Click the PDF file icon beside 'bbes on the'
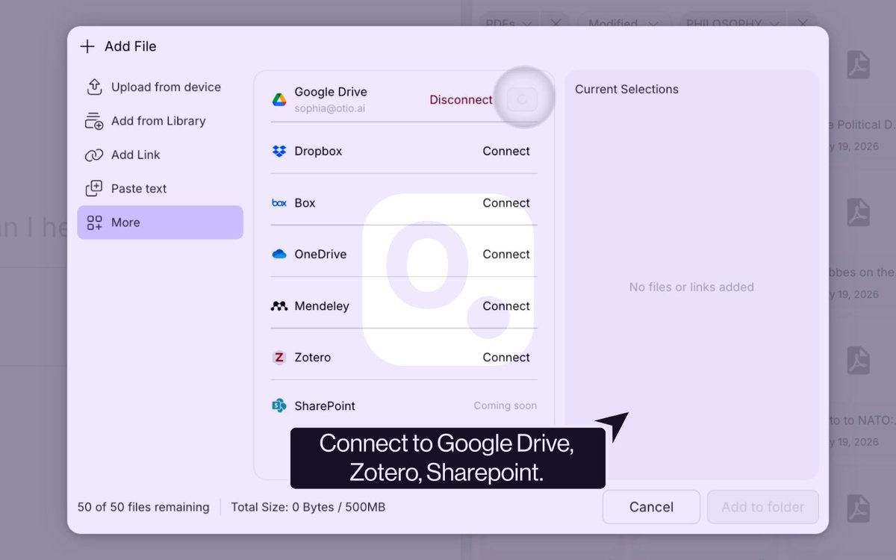 click(x=859, y=213)
